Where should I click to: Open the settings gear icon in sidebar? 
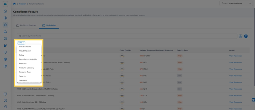(5, 59)
